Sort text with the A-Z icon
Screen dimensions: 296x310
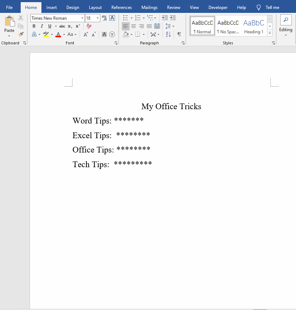click(168, 34)
